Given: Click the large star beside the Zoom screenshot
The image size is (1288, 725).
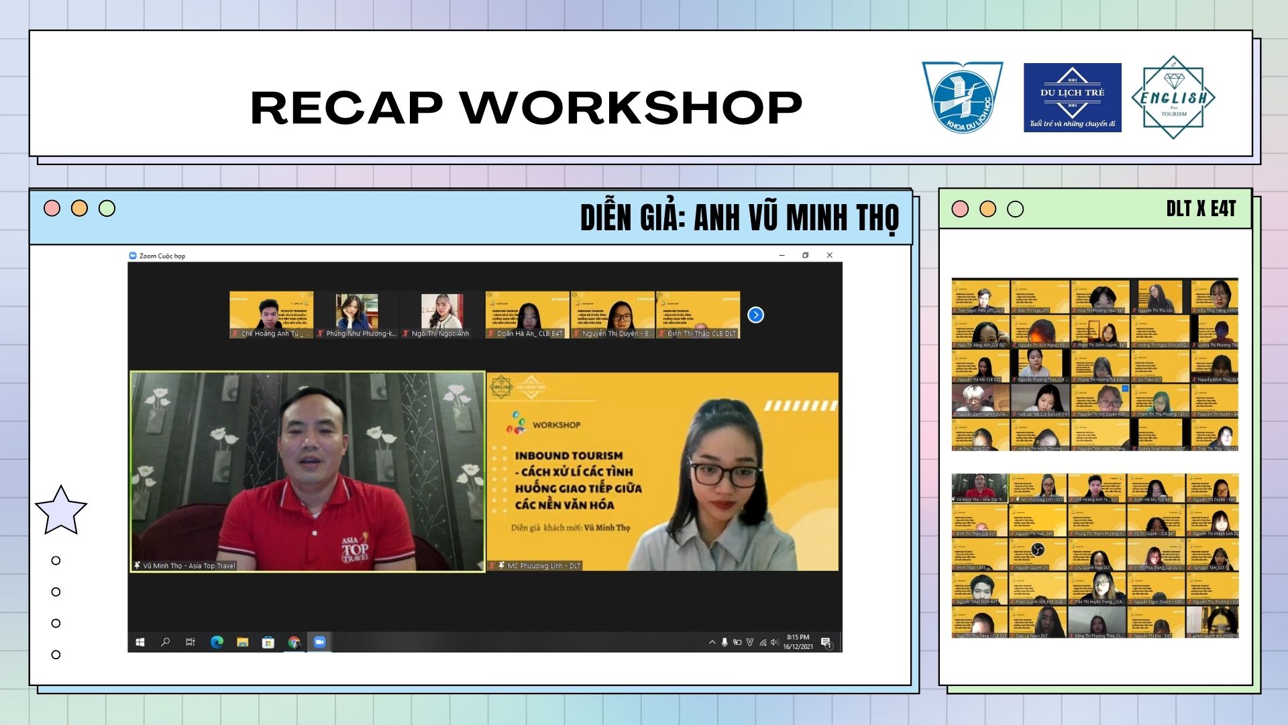Looking at the screenshot, I should (x=61, y=511).
